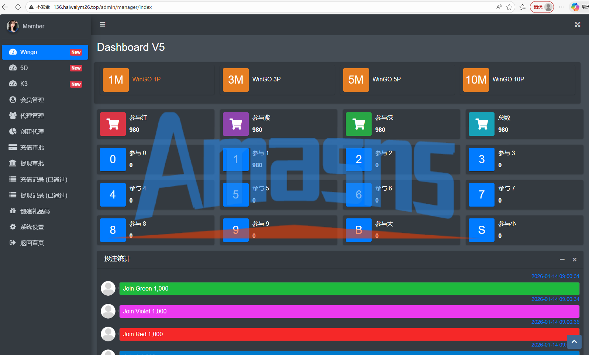Select the 1M WinGO 1P tile
The width and height of the screenshot is (589, 355).
pyautogui.click(x=116, y=80)
